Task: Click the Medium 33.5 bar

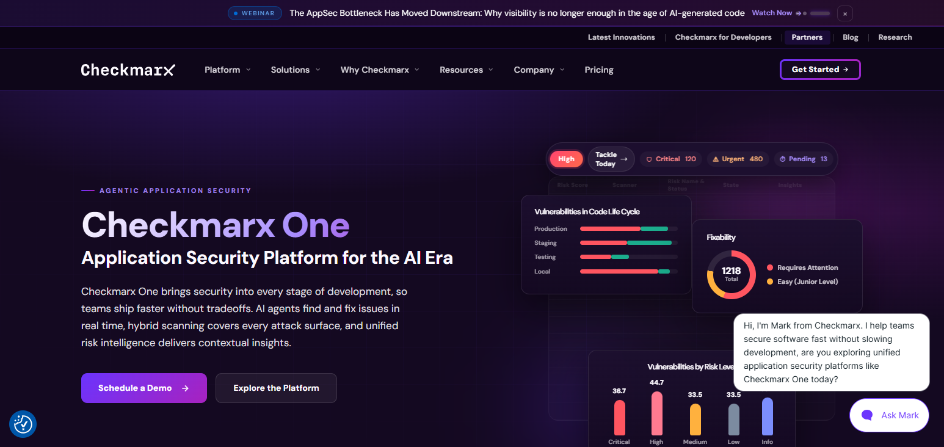Action: point(695,420)
